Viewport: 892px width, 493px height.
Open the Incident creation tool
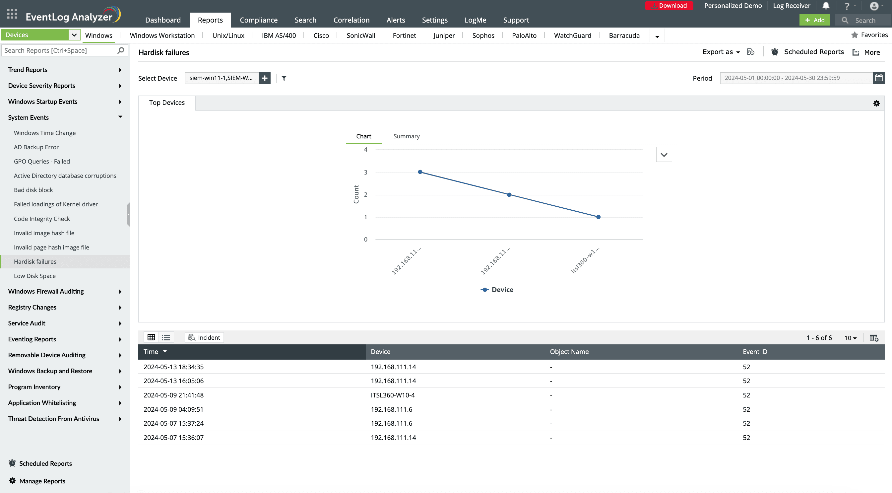click(x=204, y=337)
